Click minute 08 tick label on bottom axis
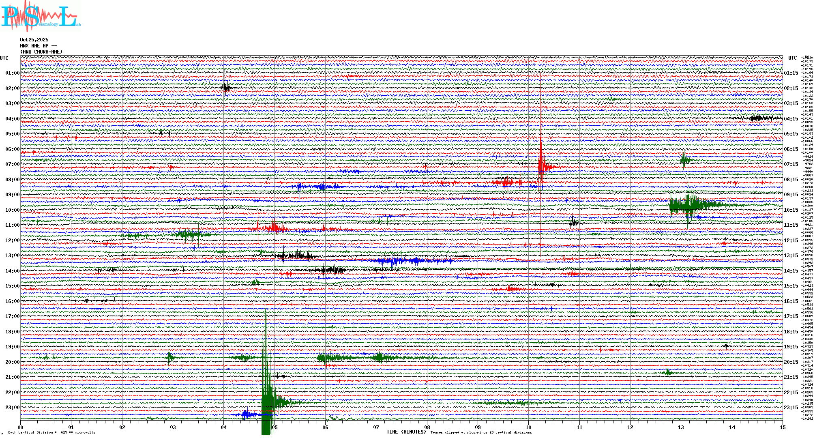 [x=427, y=427]
